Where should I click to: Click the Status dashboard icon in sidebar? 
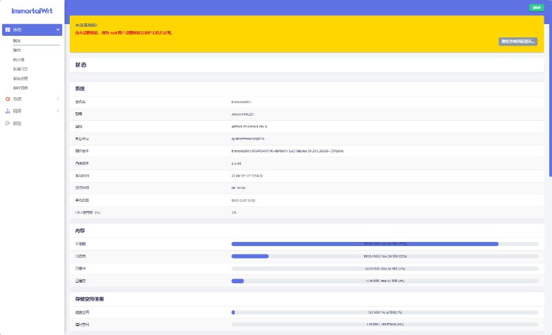tap(8, 30)
